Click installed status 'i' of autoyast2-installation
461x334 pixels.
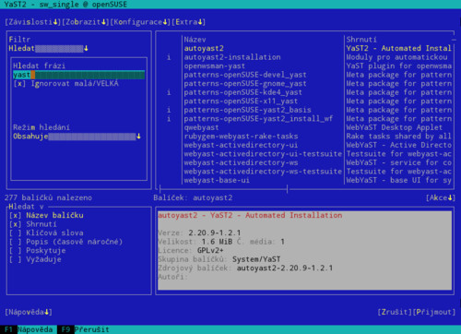tap(169, 57)
